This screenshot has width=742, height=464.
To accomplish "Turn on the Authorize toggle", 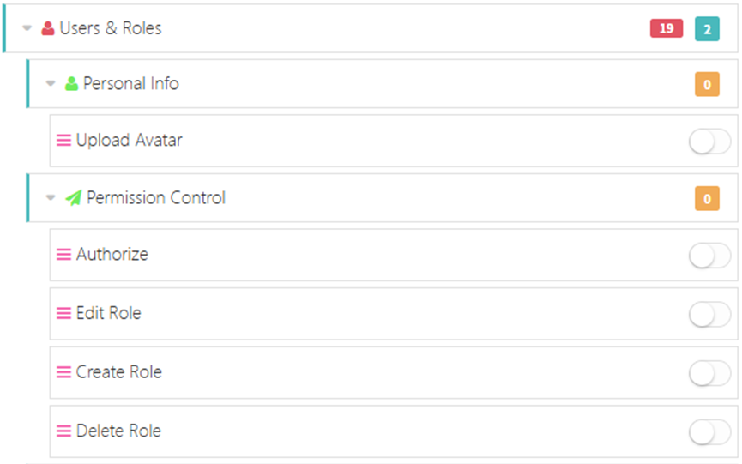I will [709, 256].
